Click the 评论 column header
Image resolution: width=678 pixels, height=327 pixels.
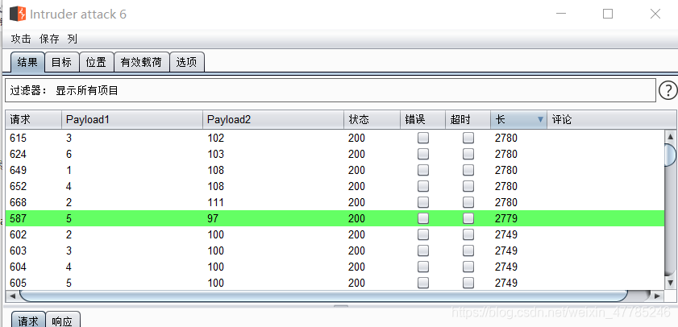point(611,120)
